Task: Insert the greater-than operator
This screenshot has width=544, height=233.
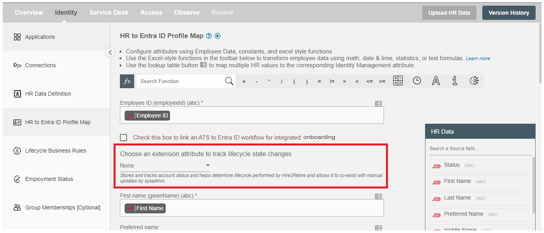Action: [344, 82]
